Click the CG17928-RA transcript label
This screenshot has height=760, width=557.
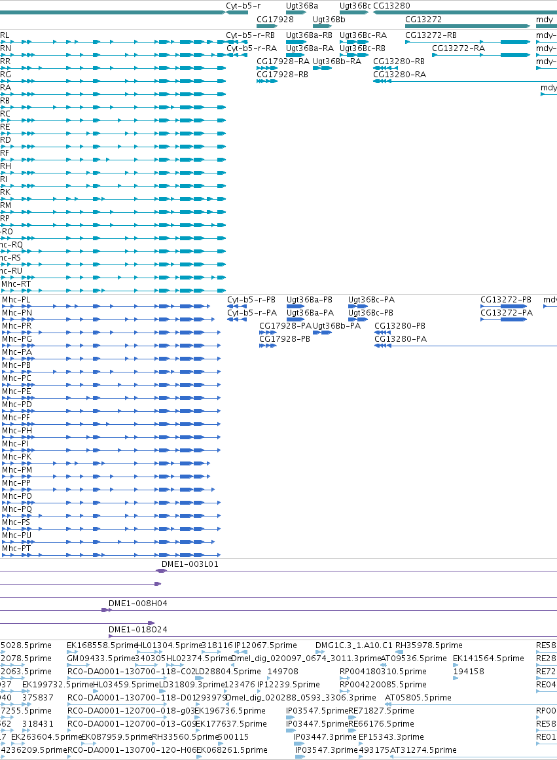pyautogui.click(x=283, y=62)
